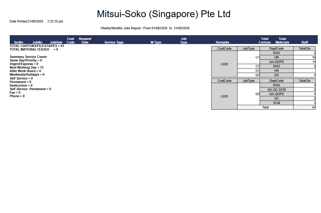Click the JobDate column header
This screenshot has height=213, width=321.
coord(56,42)
